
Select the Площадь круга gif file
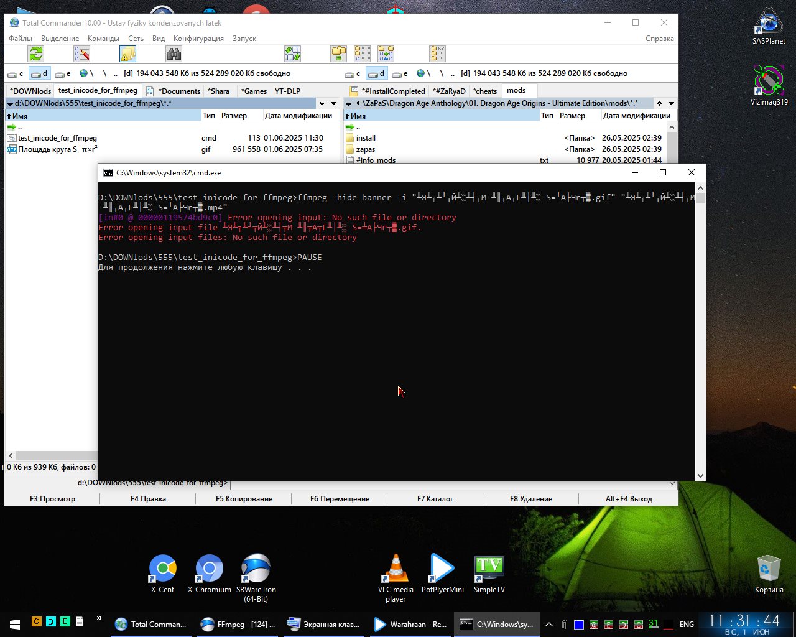tap(57, 149)
